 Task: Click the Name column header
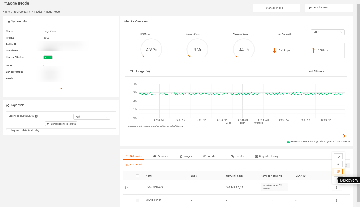[x=149, y=176]
